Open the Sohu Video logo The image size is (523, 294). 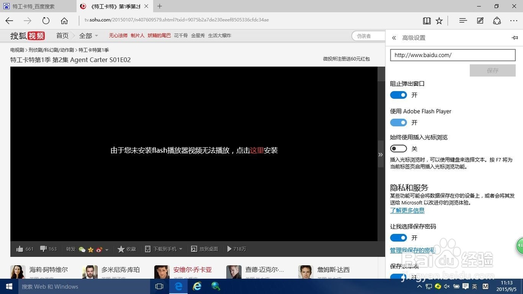[28, 36]
